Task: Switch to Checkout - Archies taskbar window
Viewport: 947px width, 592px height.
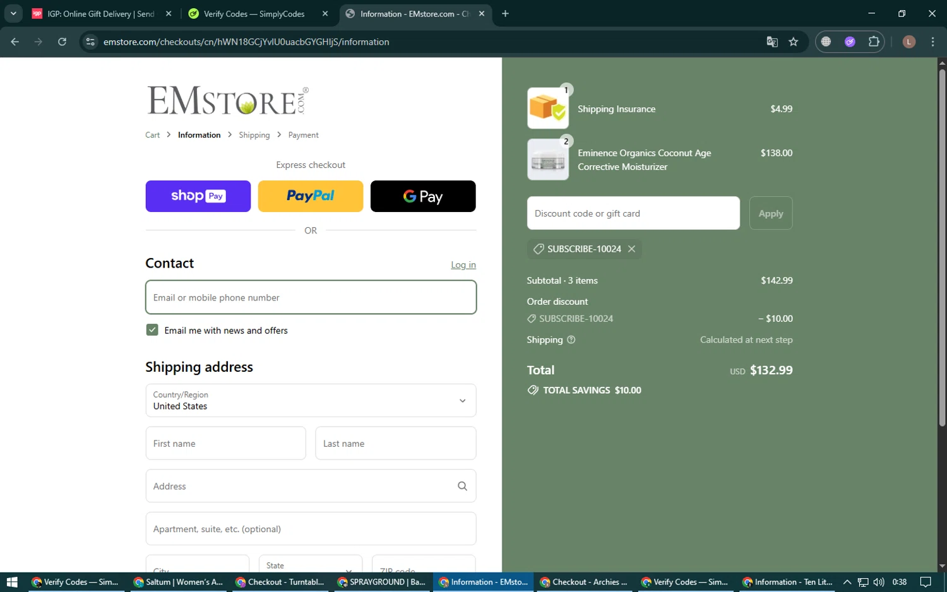Action: [x=584, y=582]
